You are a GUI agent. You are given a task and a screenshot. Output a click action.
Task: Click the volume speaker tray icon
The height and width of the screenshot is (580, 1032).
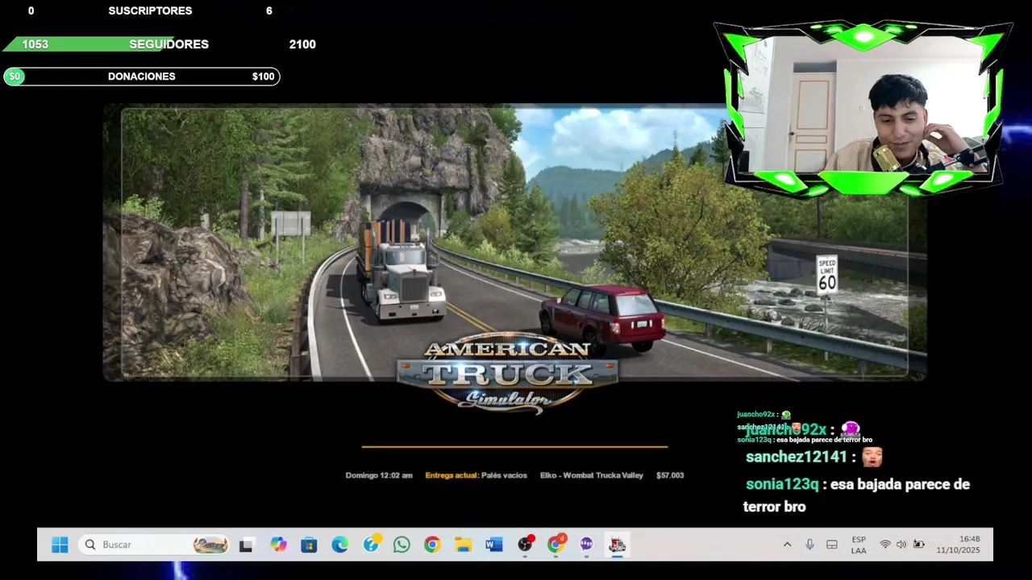click(901, 545)
